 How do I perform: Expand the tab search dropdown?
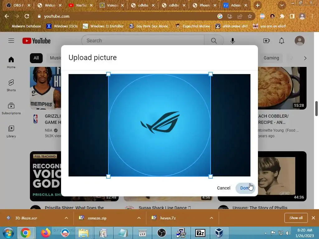(282, 5)
